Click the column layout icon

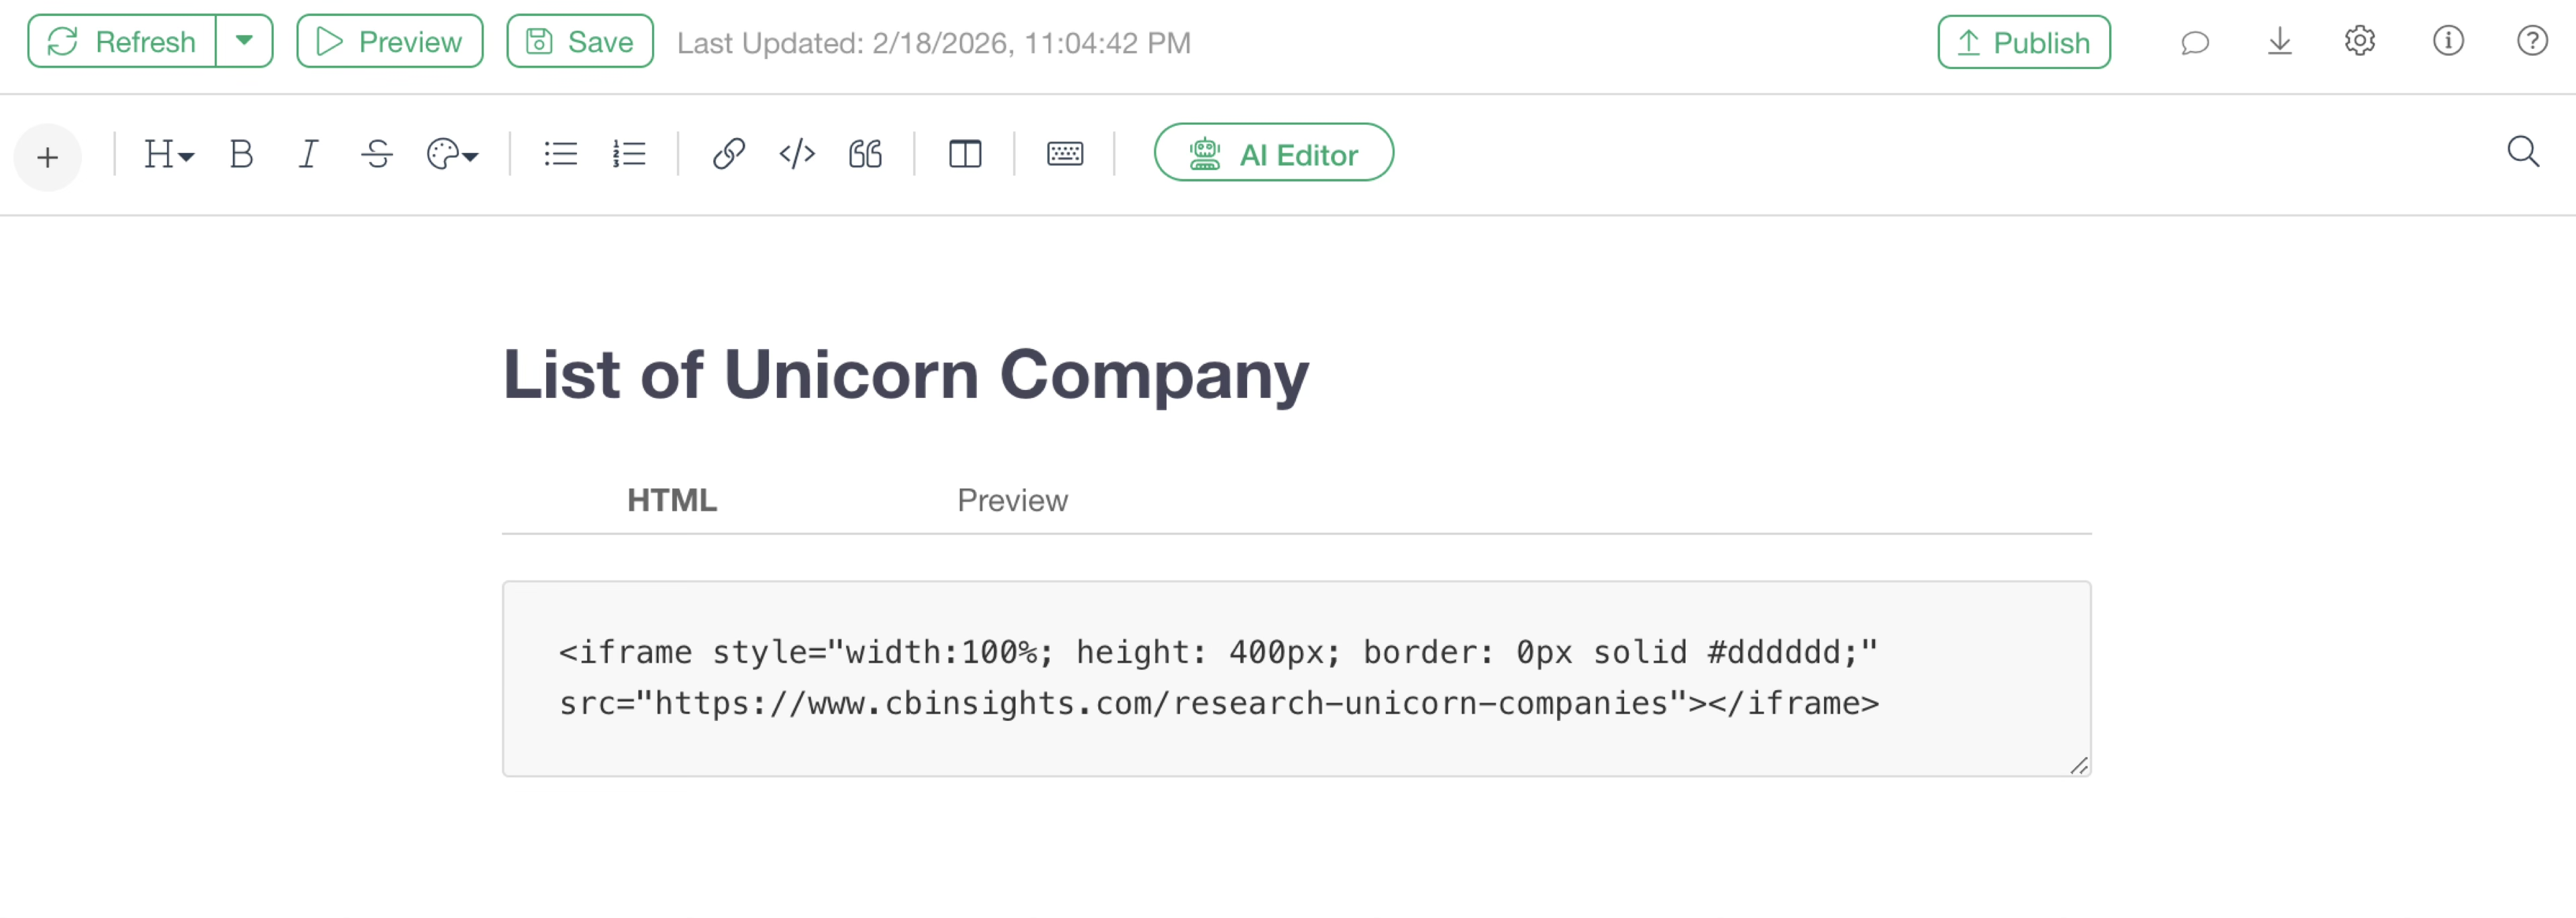[965, 155]
